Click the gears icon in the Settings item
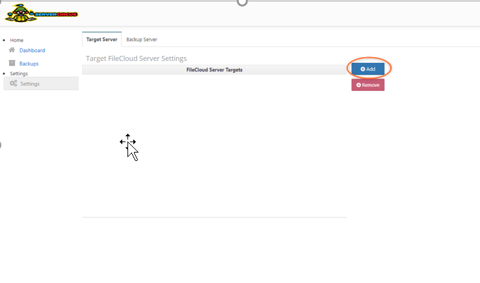This screenshot has height=283, width=480. (x=14, y=84)
